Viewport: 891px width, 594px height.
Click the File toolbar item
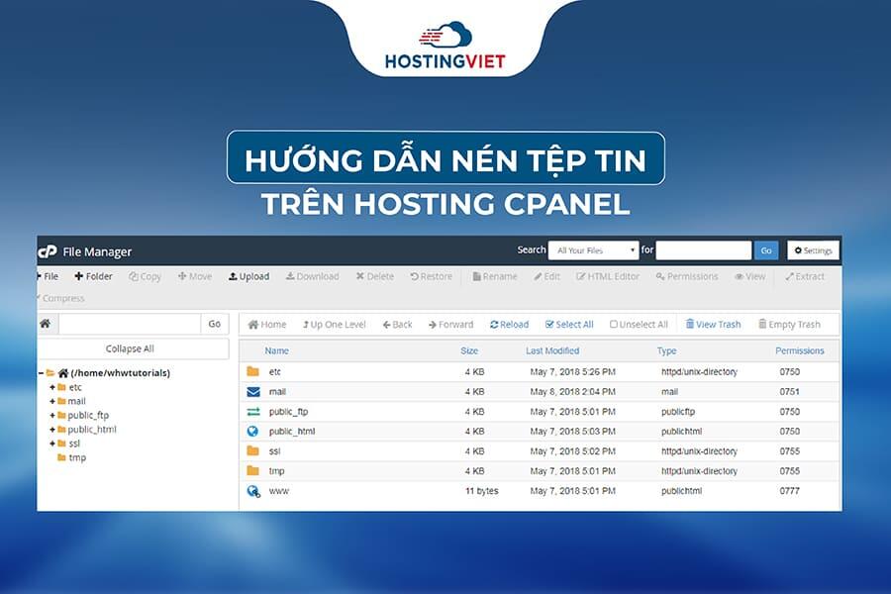pos(47,276)
